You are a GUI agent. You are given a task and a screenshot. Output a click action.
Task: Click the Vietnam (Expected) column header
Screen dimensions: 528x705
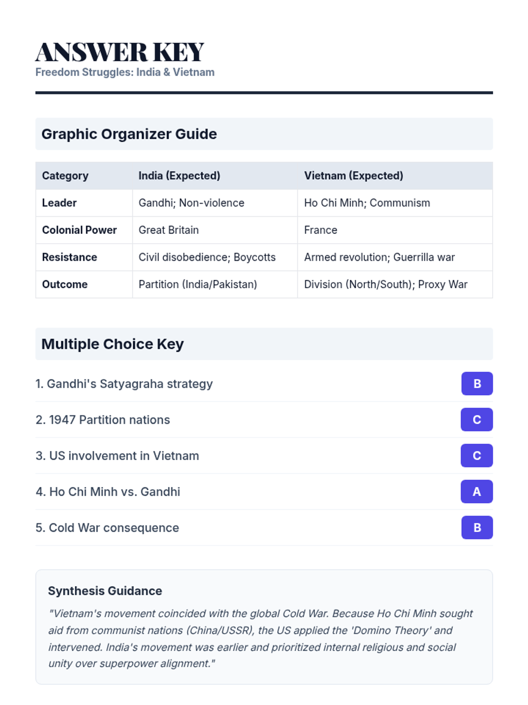[x=353, y=176]
